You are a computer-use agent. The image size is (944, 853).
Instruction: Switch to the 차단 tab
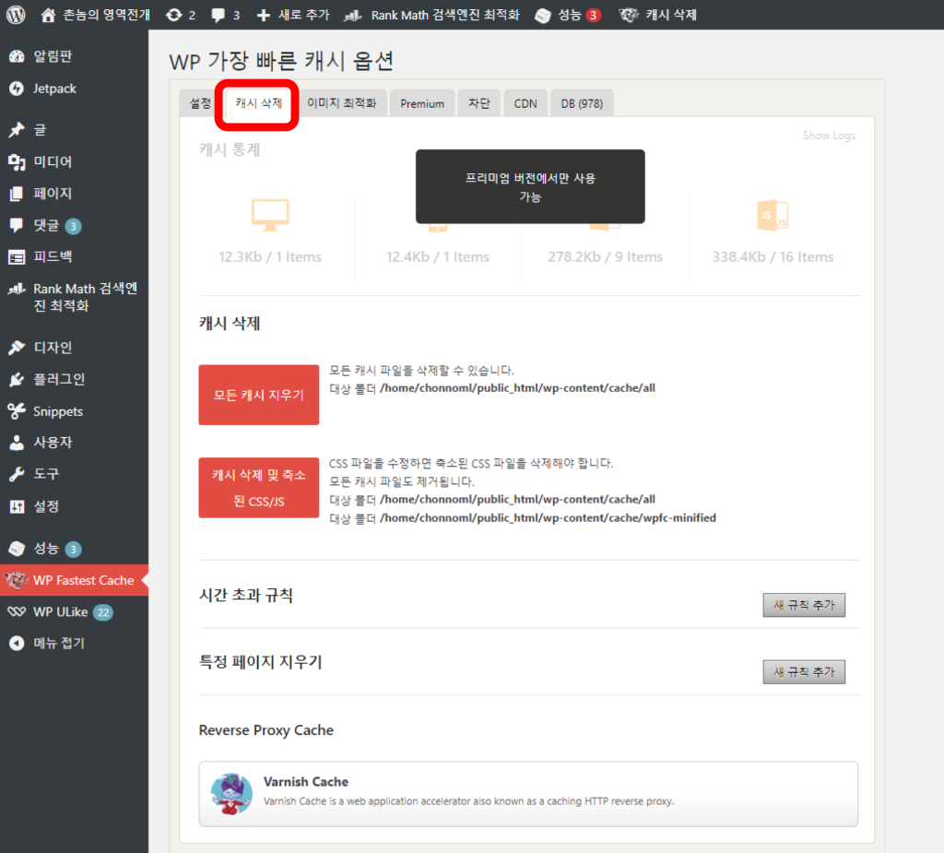(x=479, y=103)
